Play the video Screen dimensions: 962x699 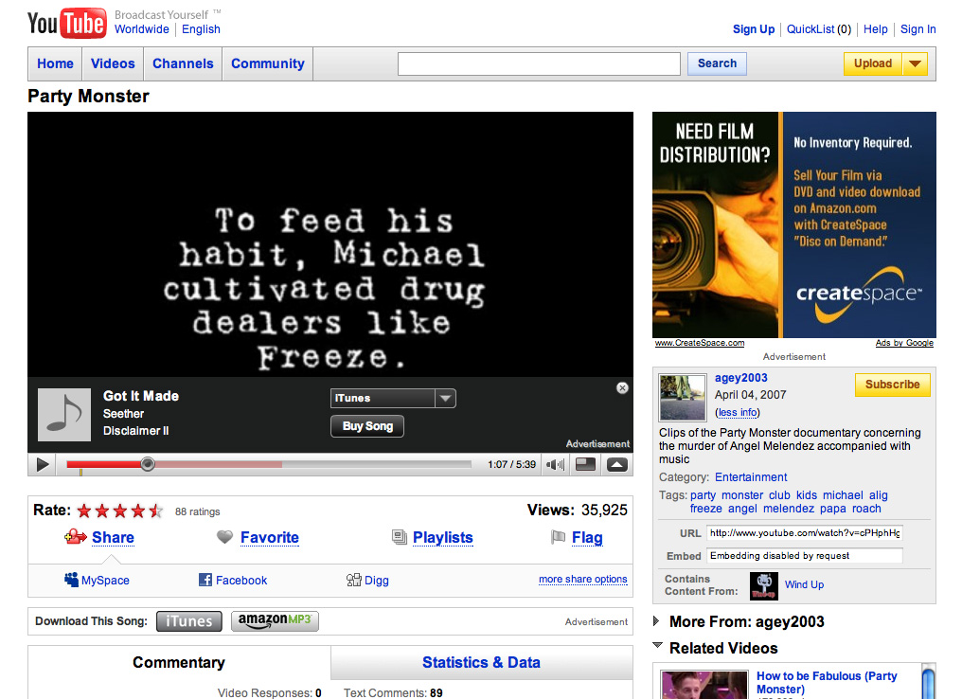point(43,464)
